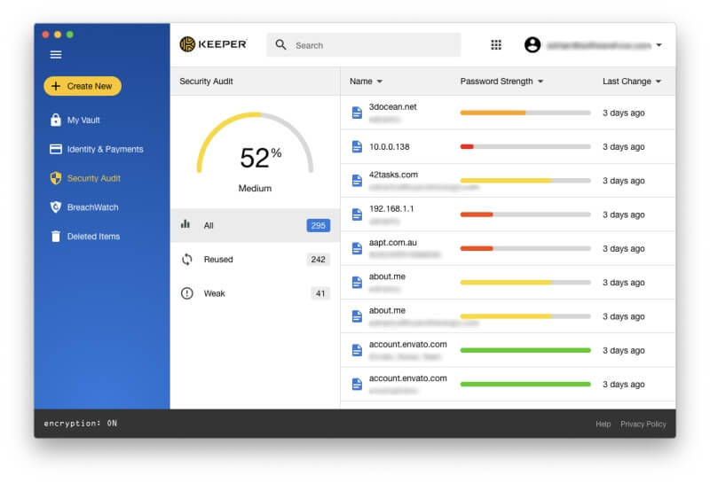Open the 42tasks.com record
The image size is (710, 483).
point(508,181)
